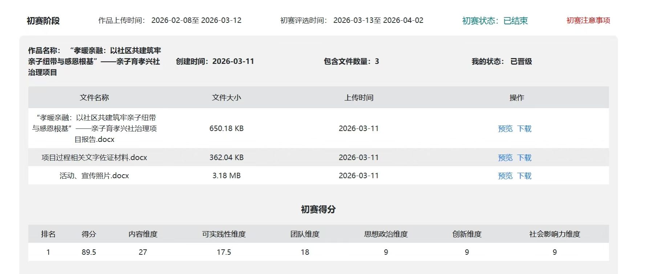The height and width of the screenshot is (274, 650).
Task: Click the 文件名称 column header
Action: click(x=94, y=98)
